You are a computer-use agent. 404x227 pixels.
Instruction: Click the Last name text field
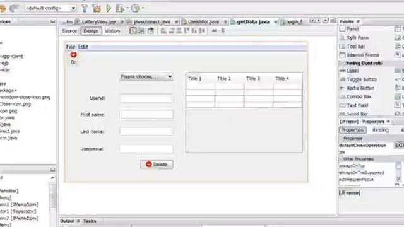pyautogui.click(x=146, y=132)
